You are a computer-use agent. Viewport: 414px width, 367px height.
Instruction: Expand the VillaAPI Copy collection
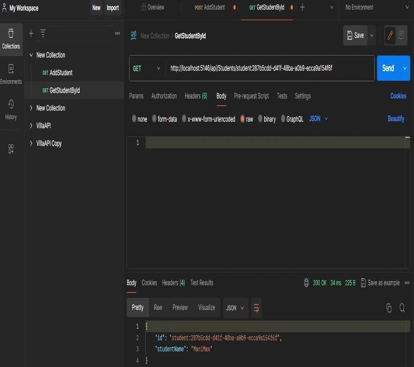[31, 143]
